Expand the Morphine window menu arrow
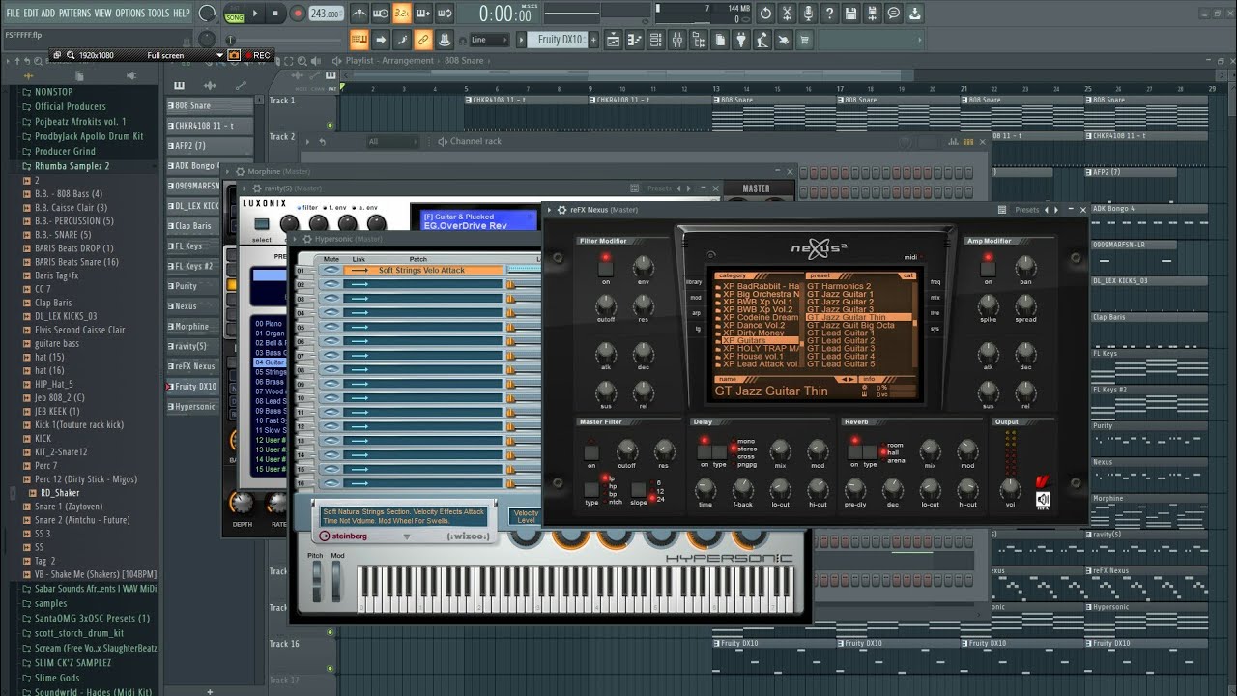The image size is (1237, 696). (229, 172)
